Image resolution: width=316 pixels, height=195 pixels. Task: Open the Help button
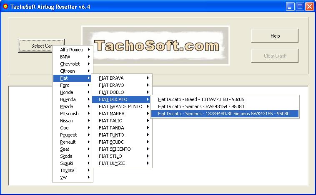[x=275, y=36]
